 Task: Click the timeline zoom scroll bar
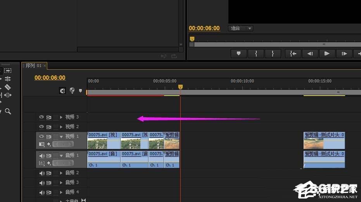224,92
